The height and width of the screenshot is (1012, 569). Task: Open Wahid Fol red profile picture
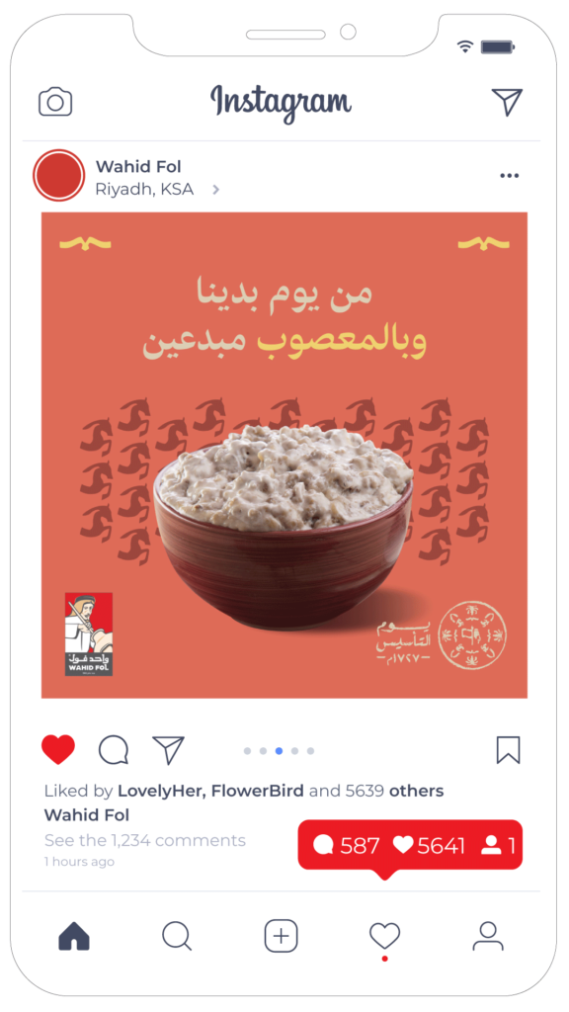(x=58, y=176)
